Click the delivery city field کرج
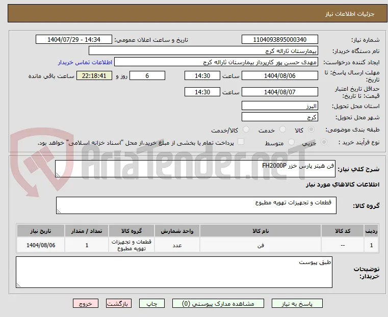The width and height of the screenshot is (388, 317). (279, 117)
